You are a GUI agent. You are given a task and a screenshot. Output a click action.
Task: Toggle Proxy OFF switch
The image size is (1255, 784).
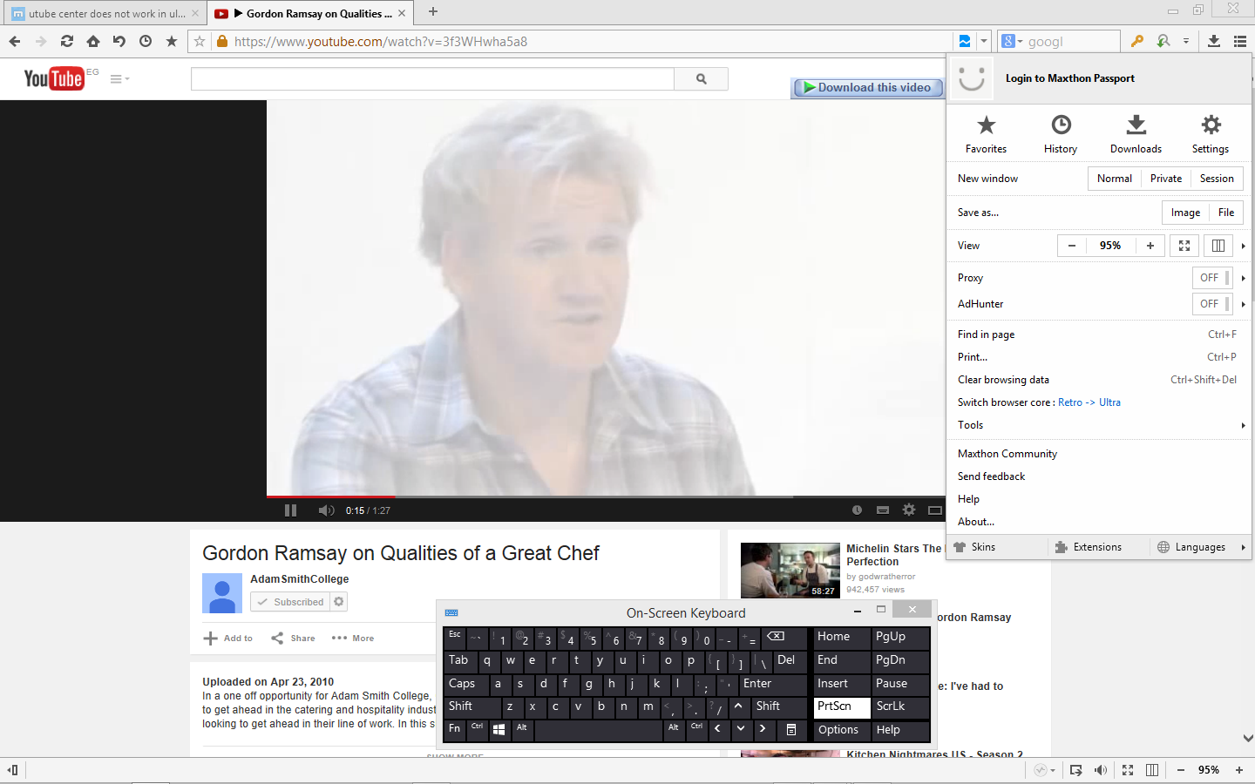[1212, 278]
